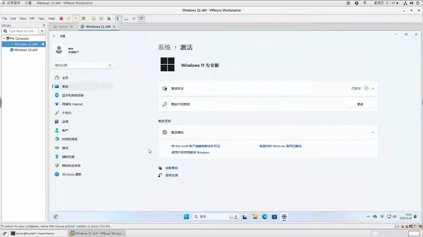Click the red Power Off VM toolbar icon
Viewport: 423px width, 237px height.
coord(61,19)
